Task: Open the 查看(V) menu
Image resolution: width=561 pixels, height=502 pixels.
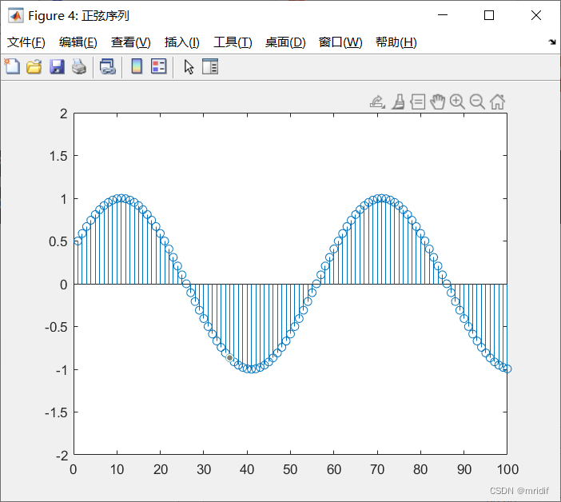Action: (x=130, y=42)
